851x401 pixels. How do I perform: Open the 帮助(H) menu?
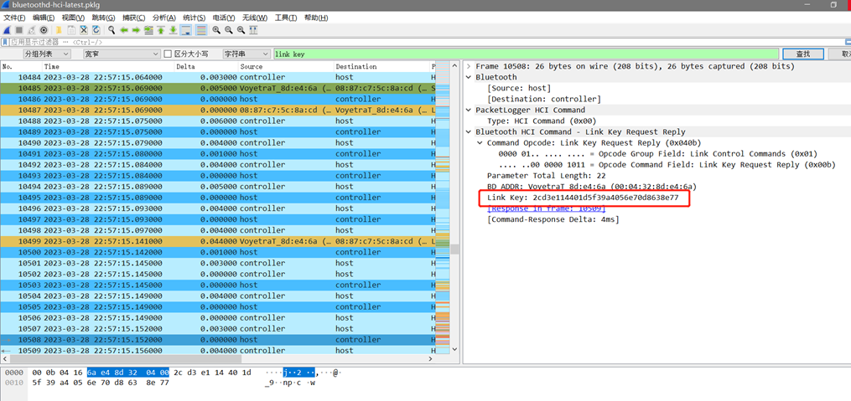pos(316,18)
